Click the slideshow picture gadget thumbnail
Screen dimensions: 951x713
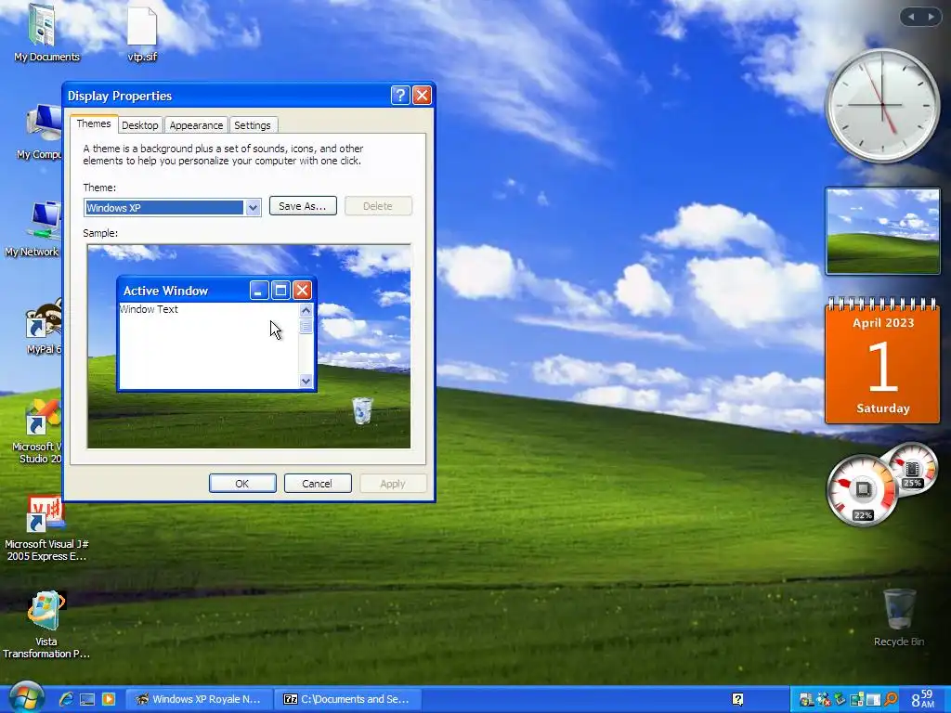pos(882,231)
